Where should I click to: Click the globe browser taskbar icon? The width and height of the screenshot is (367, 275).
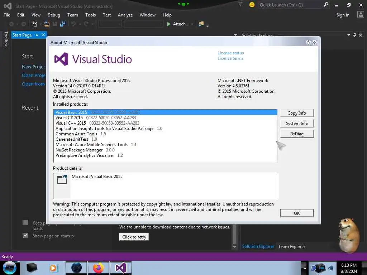pyautogui.click(x=76, y=268)
